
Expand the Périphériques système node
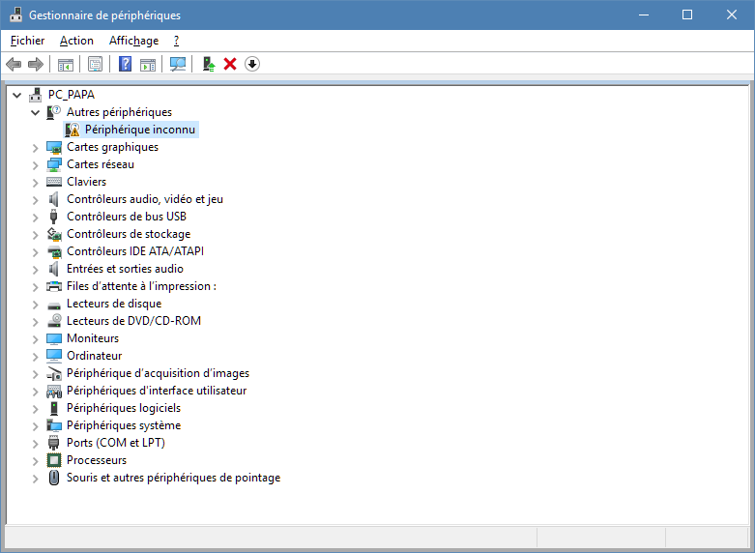(35, 426)
